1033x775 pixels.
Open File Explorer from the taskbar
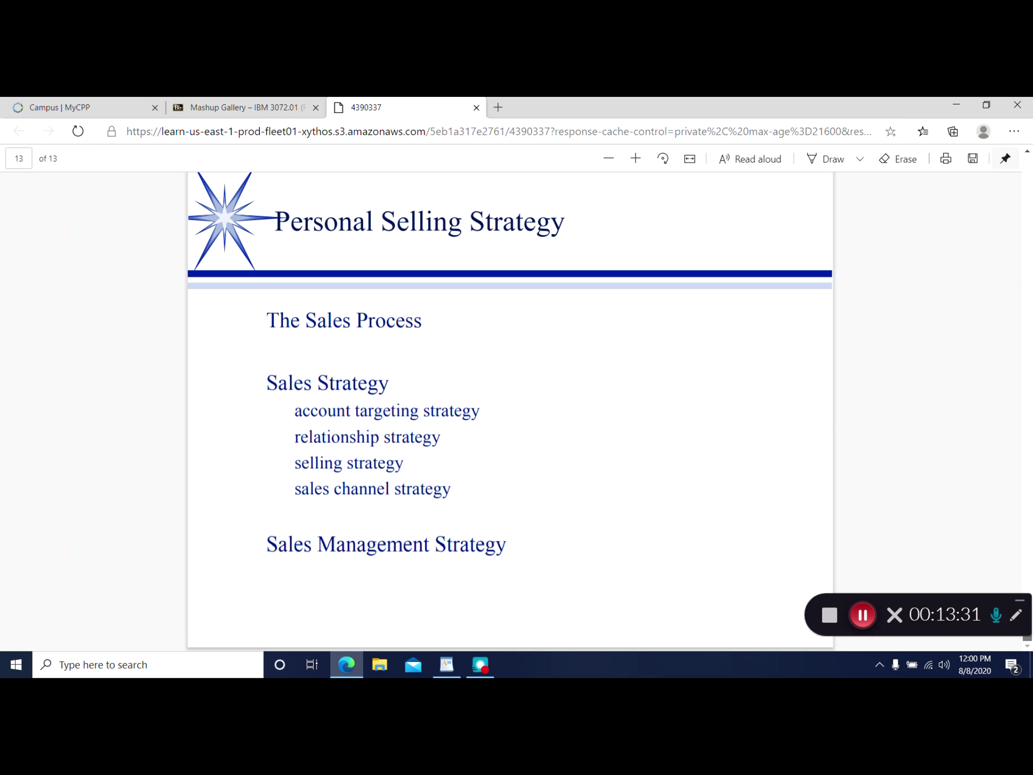pyautogui.click(x=379, y=665)
